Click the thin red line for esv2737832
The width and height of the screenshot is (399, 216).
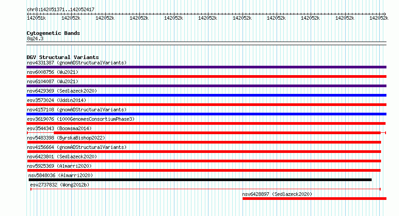click(x=206, y=189)
